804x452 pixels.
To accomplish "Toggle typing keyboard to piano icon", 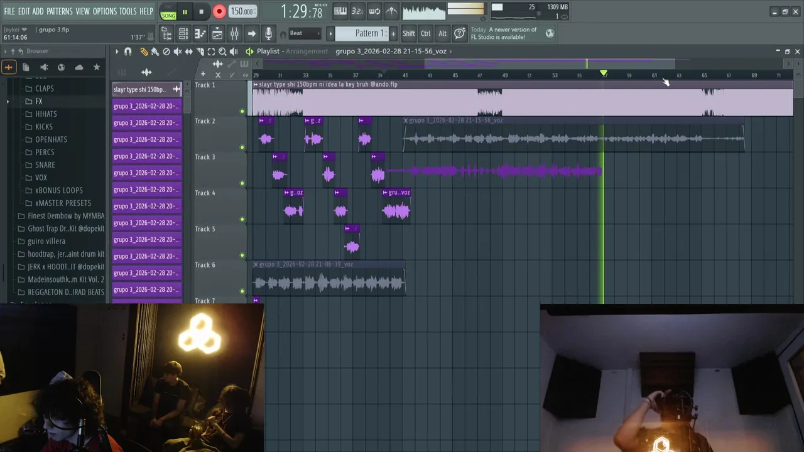I will click(x=340, y=11).
